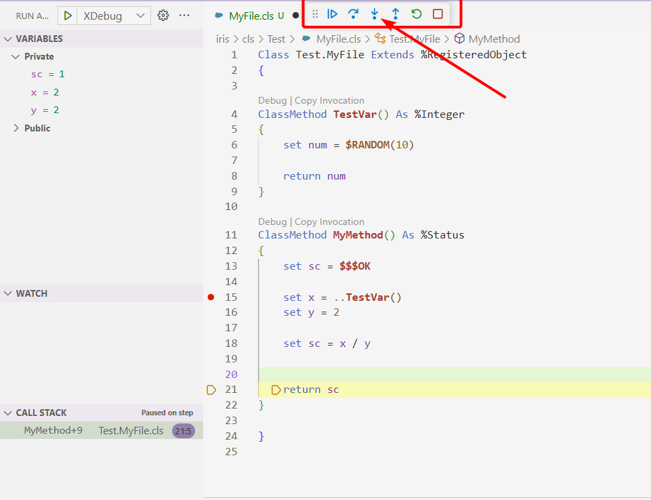
Task: Stop the debugging session
Action: pos(438,14)
